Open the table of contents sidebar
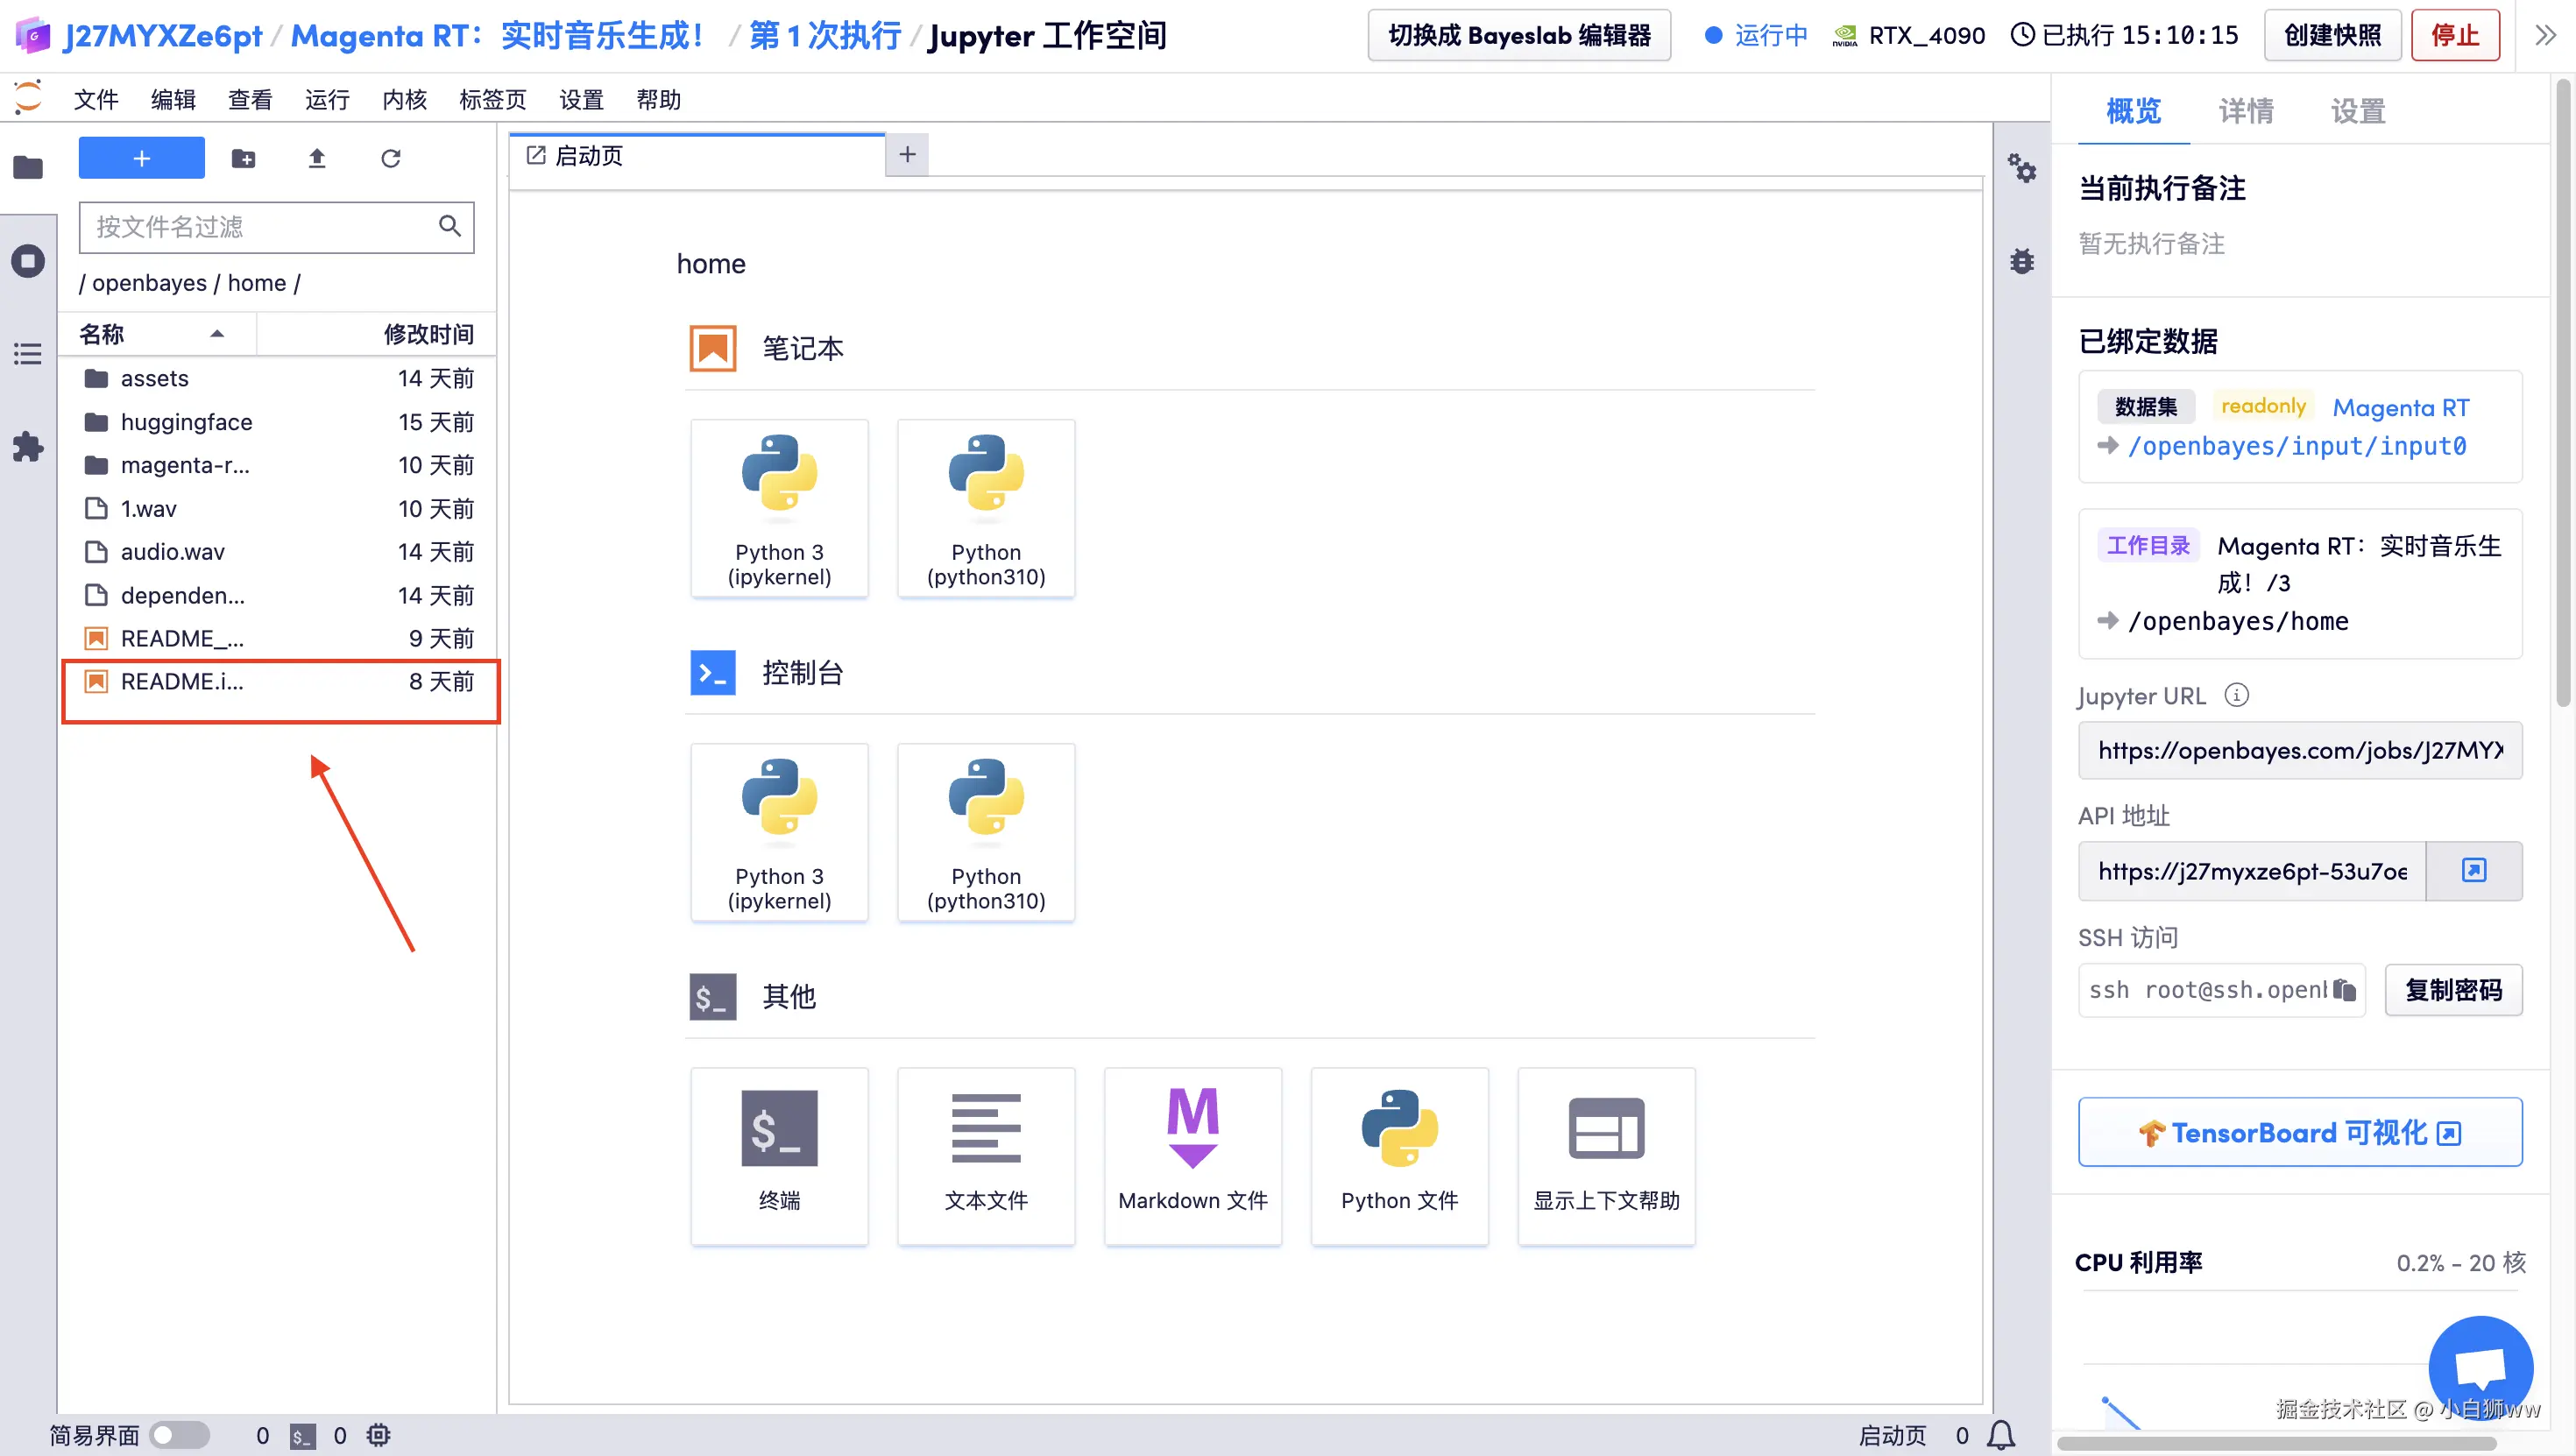2576x1456 pixels. point(28,354)
